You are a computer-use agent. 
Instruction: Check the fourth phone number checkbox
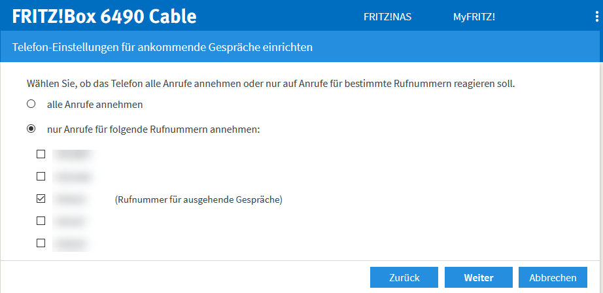click(41, 221)
